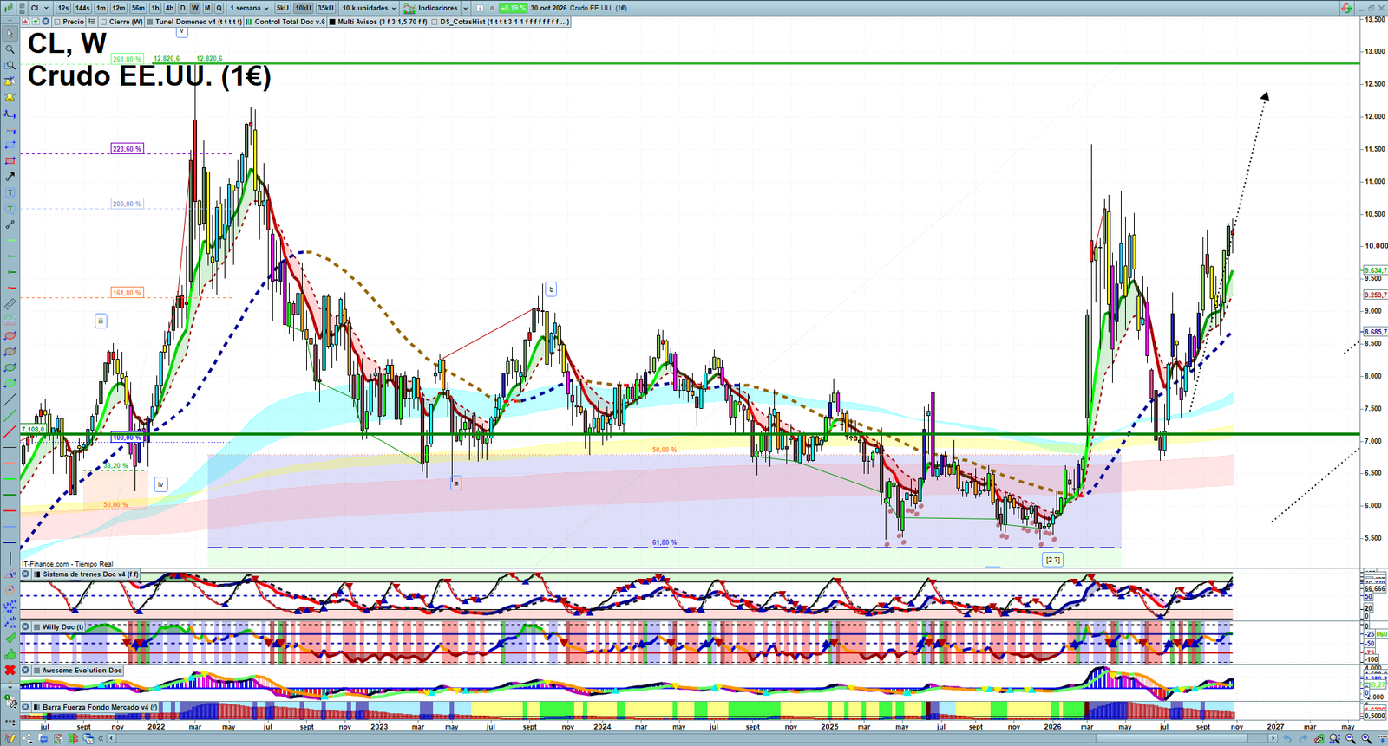This screenshot has width=1388, height=746.
Task: Open the CL symbol dropdown
Action: click(x=40, y=8)
